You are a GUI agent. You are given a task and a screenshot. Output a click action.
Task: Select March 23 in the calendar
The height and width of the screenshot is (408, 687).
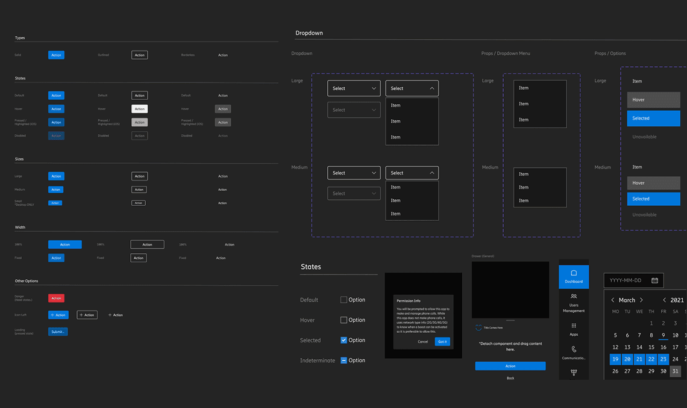coord(663,359)
